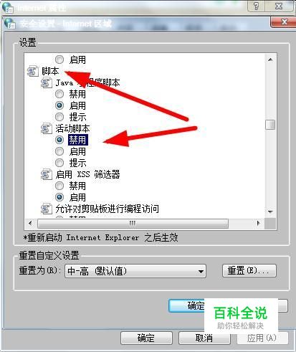The height and width of the screenshot is (352, 296).
Task: Click the 活动脚本 script icon
Action: [47, 128]
